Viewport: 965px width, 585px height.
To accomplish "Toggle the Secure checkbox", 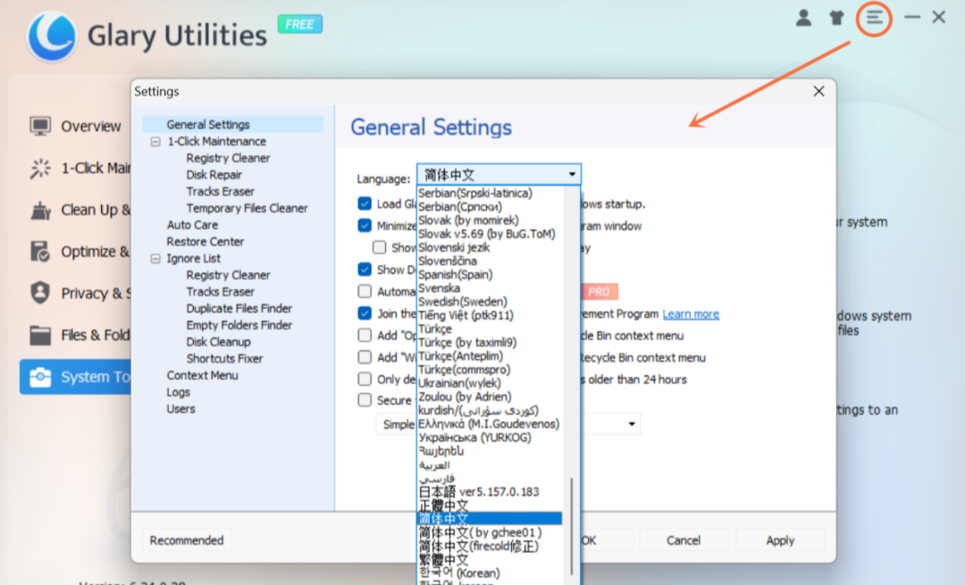I will click(x=365, y=400).
